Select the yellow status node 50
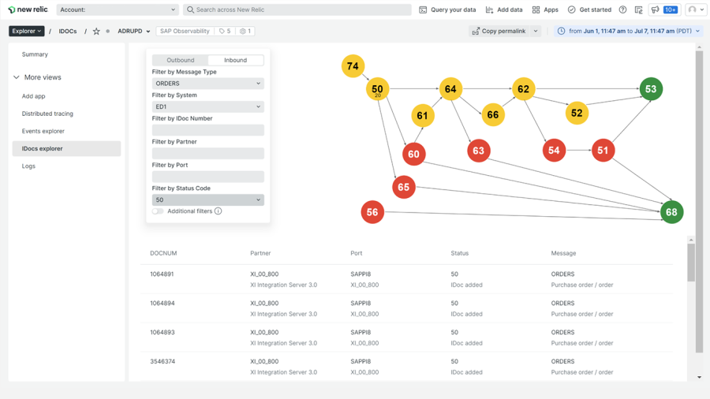This screenshot has height=399, width=710. tap(377, 89)
